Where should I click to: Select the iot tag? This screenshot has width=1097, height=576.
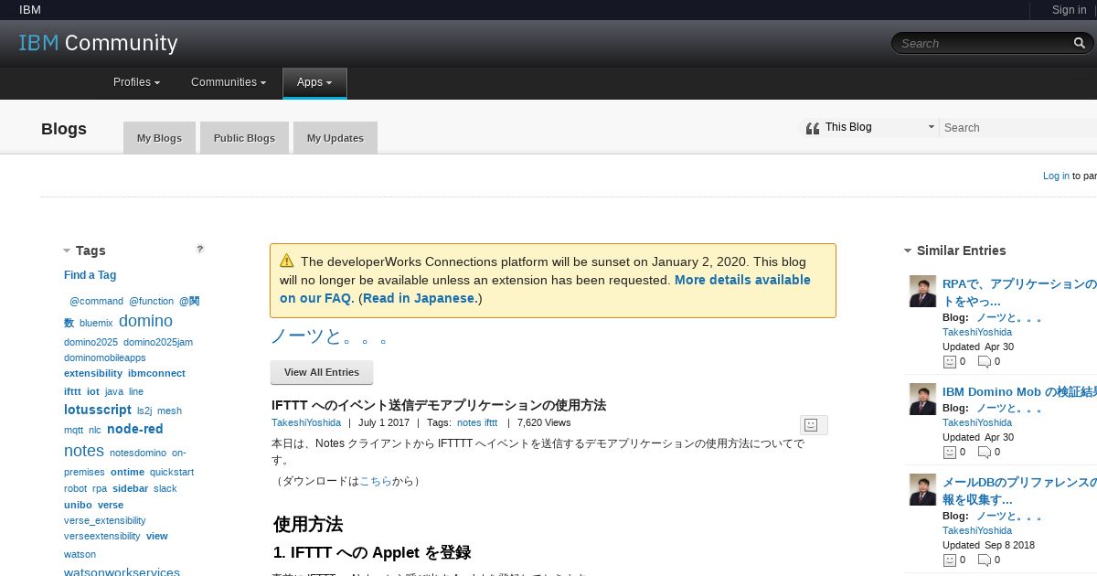pyautogui.click(x=93, y=391)
